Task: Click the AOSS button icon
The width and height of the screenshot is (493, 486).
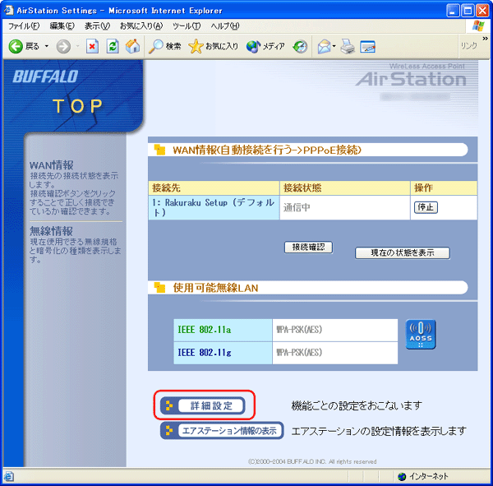Action: click(421, 335)
